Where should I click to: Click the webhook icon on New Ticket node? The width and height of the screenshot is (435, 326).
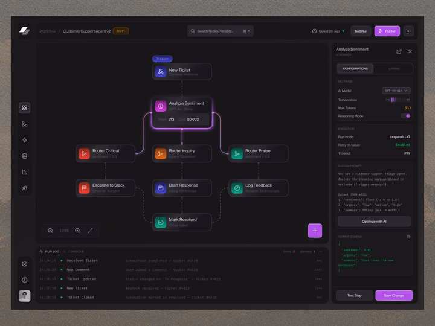pos(161,71)
